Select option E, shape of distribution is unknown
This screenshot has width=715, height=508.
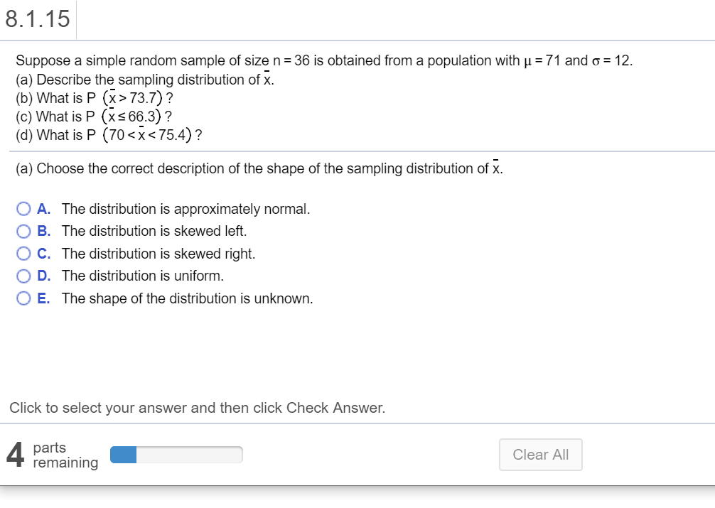(23, 298)
